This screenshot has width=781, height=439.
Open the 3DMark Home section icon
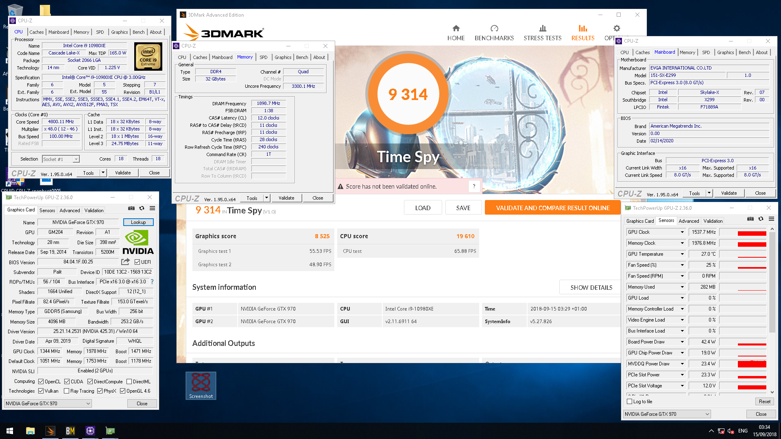point(456,28)
